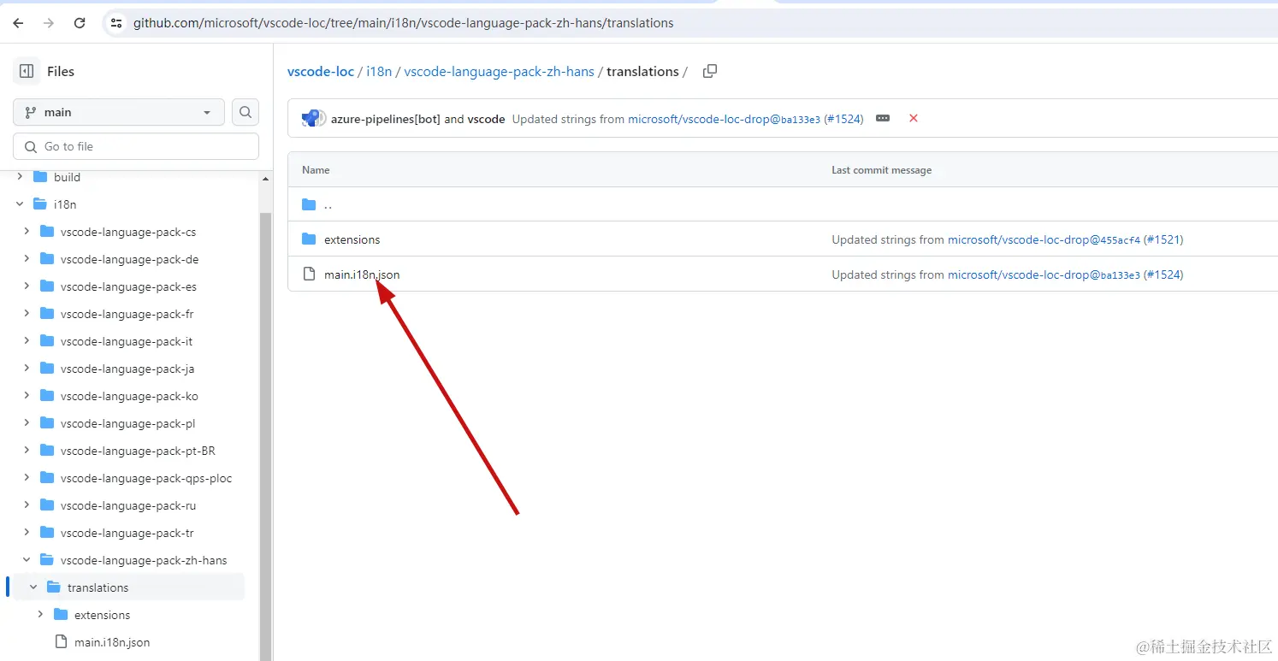Viewport: 1278px width, 661px height.
Task: View failed checks red X icon
Action: pos(914,118)
